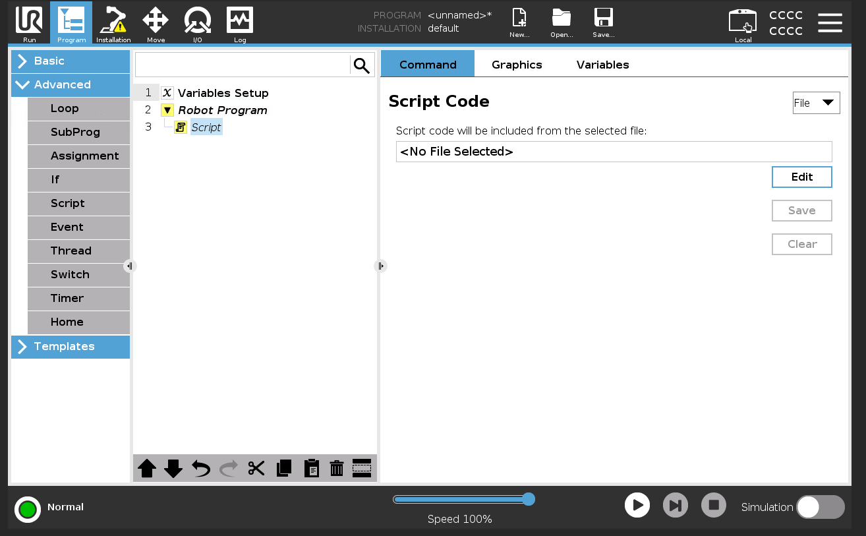Collapse the Robot Program tree node

[x=167, y=110]
